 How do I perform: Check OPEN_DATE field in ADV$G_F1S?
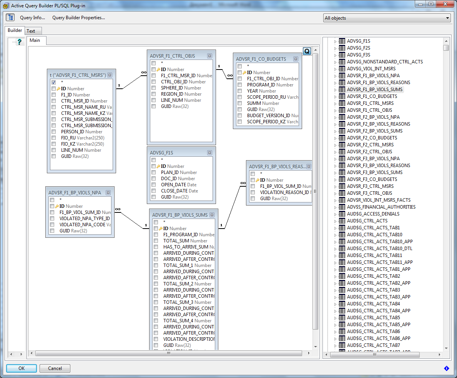154,185
